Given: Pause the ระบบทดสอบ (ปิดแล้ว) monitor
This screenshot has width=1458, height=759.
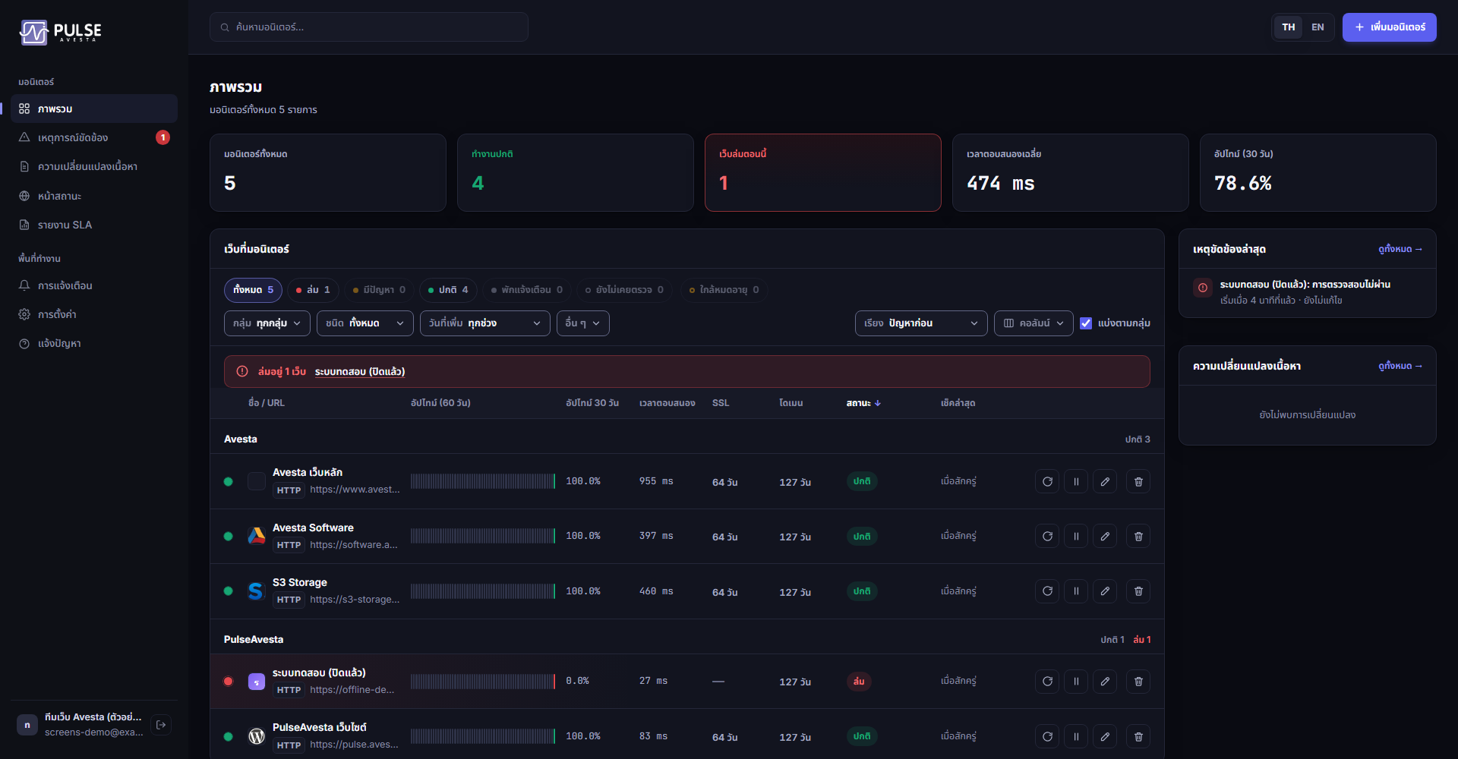Looking at the screenshot, I should coord(1076,681).
